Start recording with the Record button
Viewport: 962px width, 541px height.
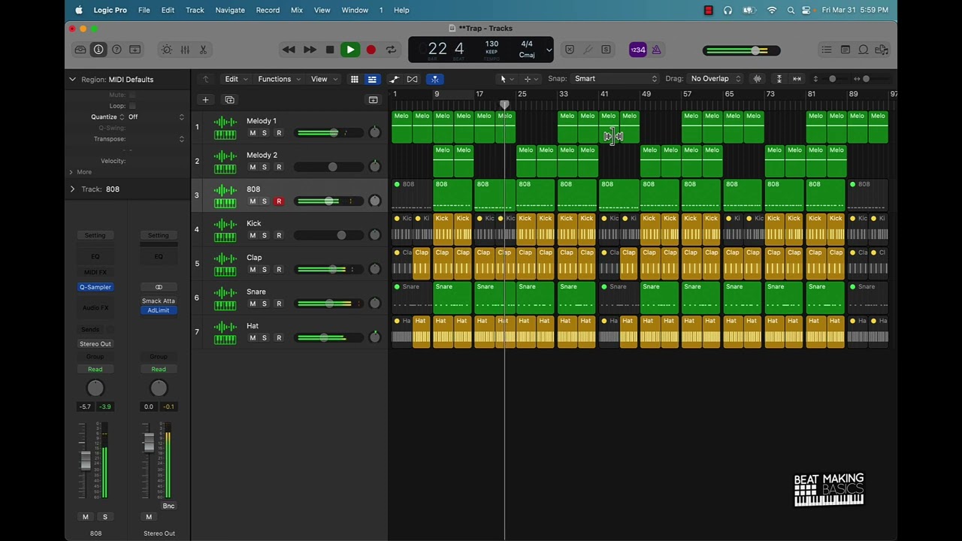371,50
